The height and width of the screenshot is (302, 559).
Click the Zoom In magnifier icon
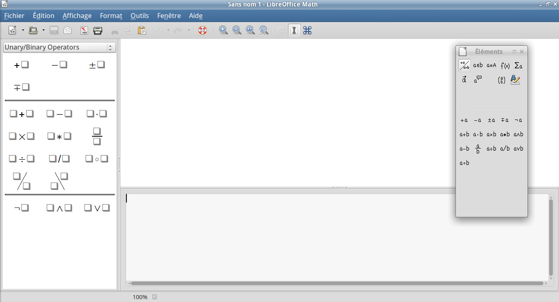(223, 30)
